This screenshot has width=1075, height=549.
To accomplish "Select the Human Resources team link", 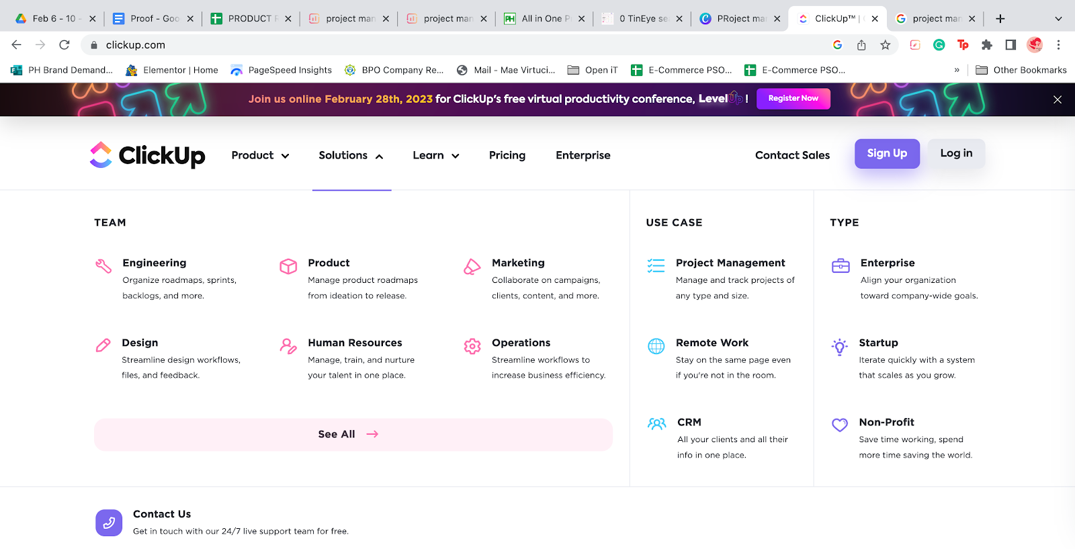I will (x=355, y=343).
